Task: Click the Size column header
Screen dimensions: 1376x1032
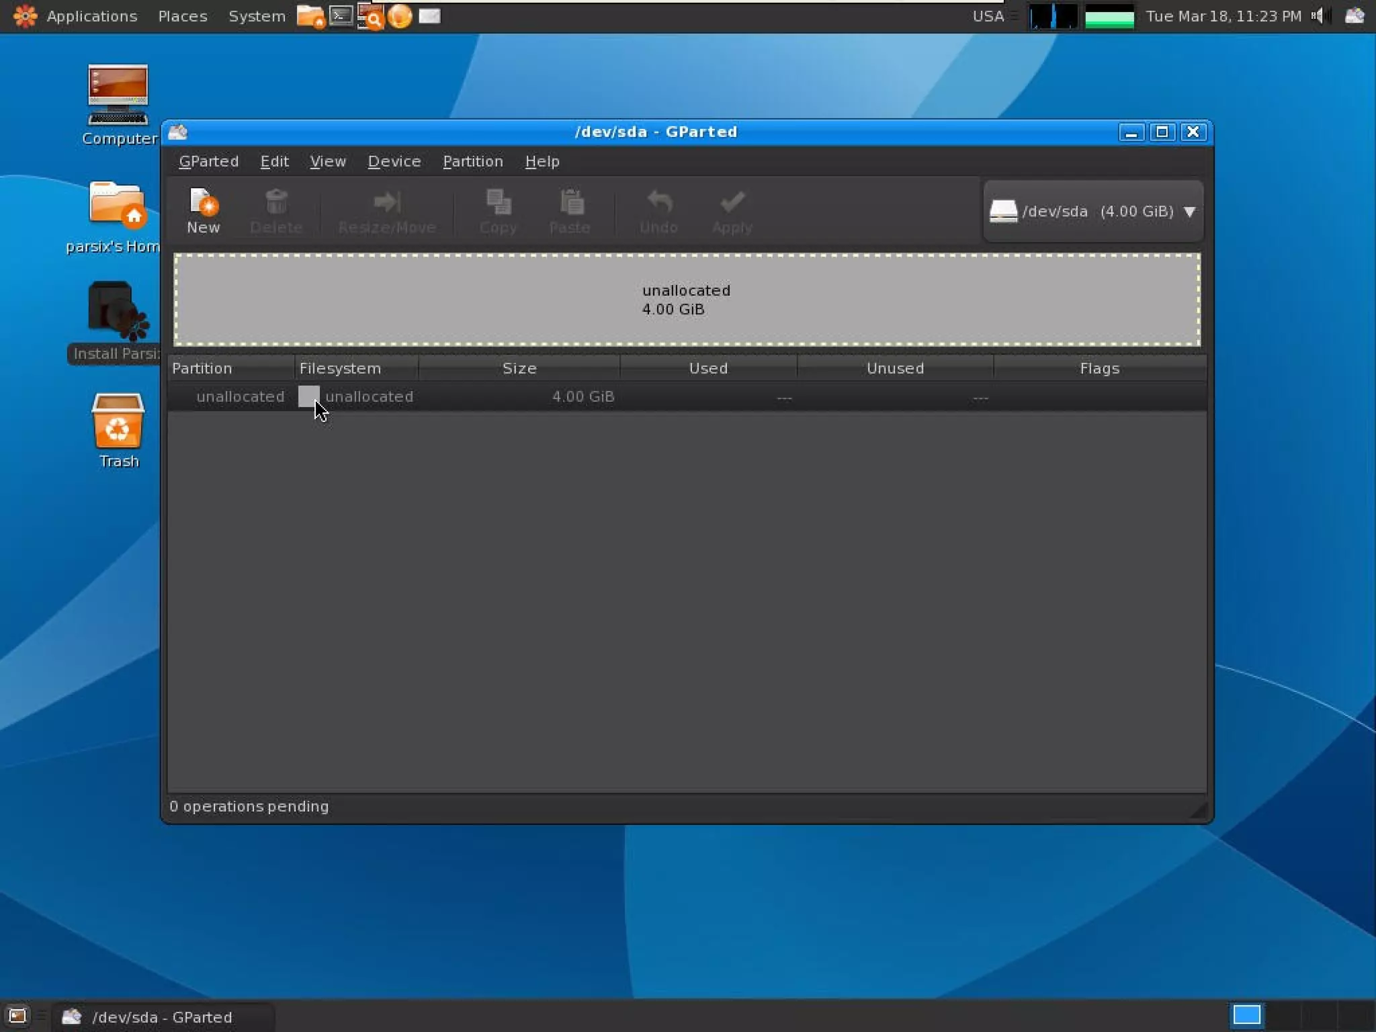Action: tap(519, 368)
